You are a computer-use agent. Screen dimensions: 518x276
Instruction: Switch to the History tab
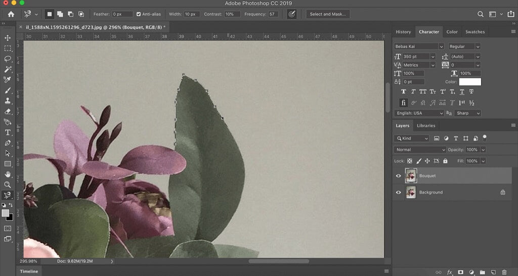pos(403,32)
